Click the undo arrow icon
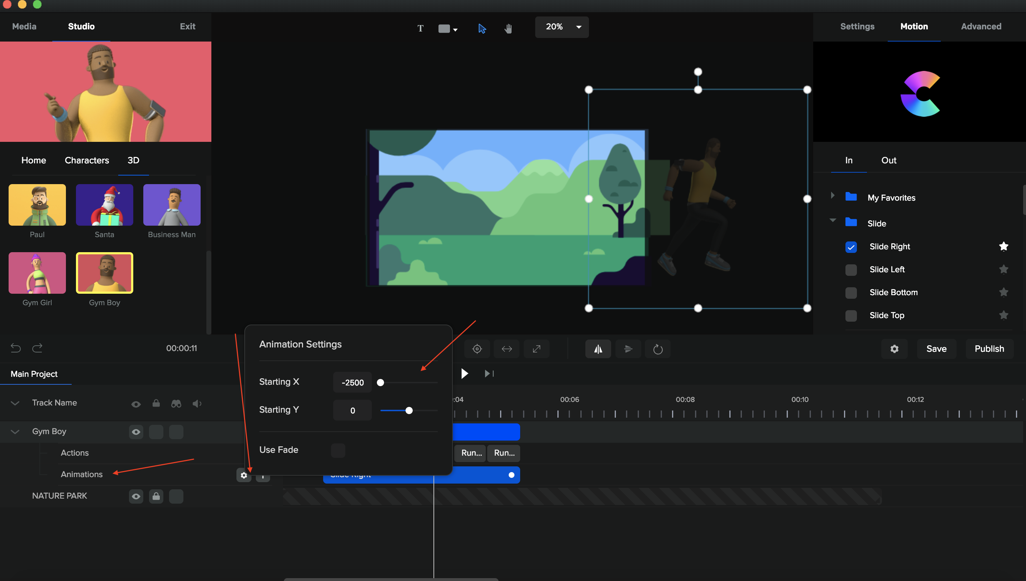Viewport: 1026px width, 581px height. (x=15, y=348)
